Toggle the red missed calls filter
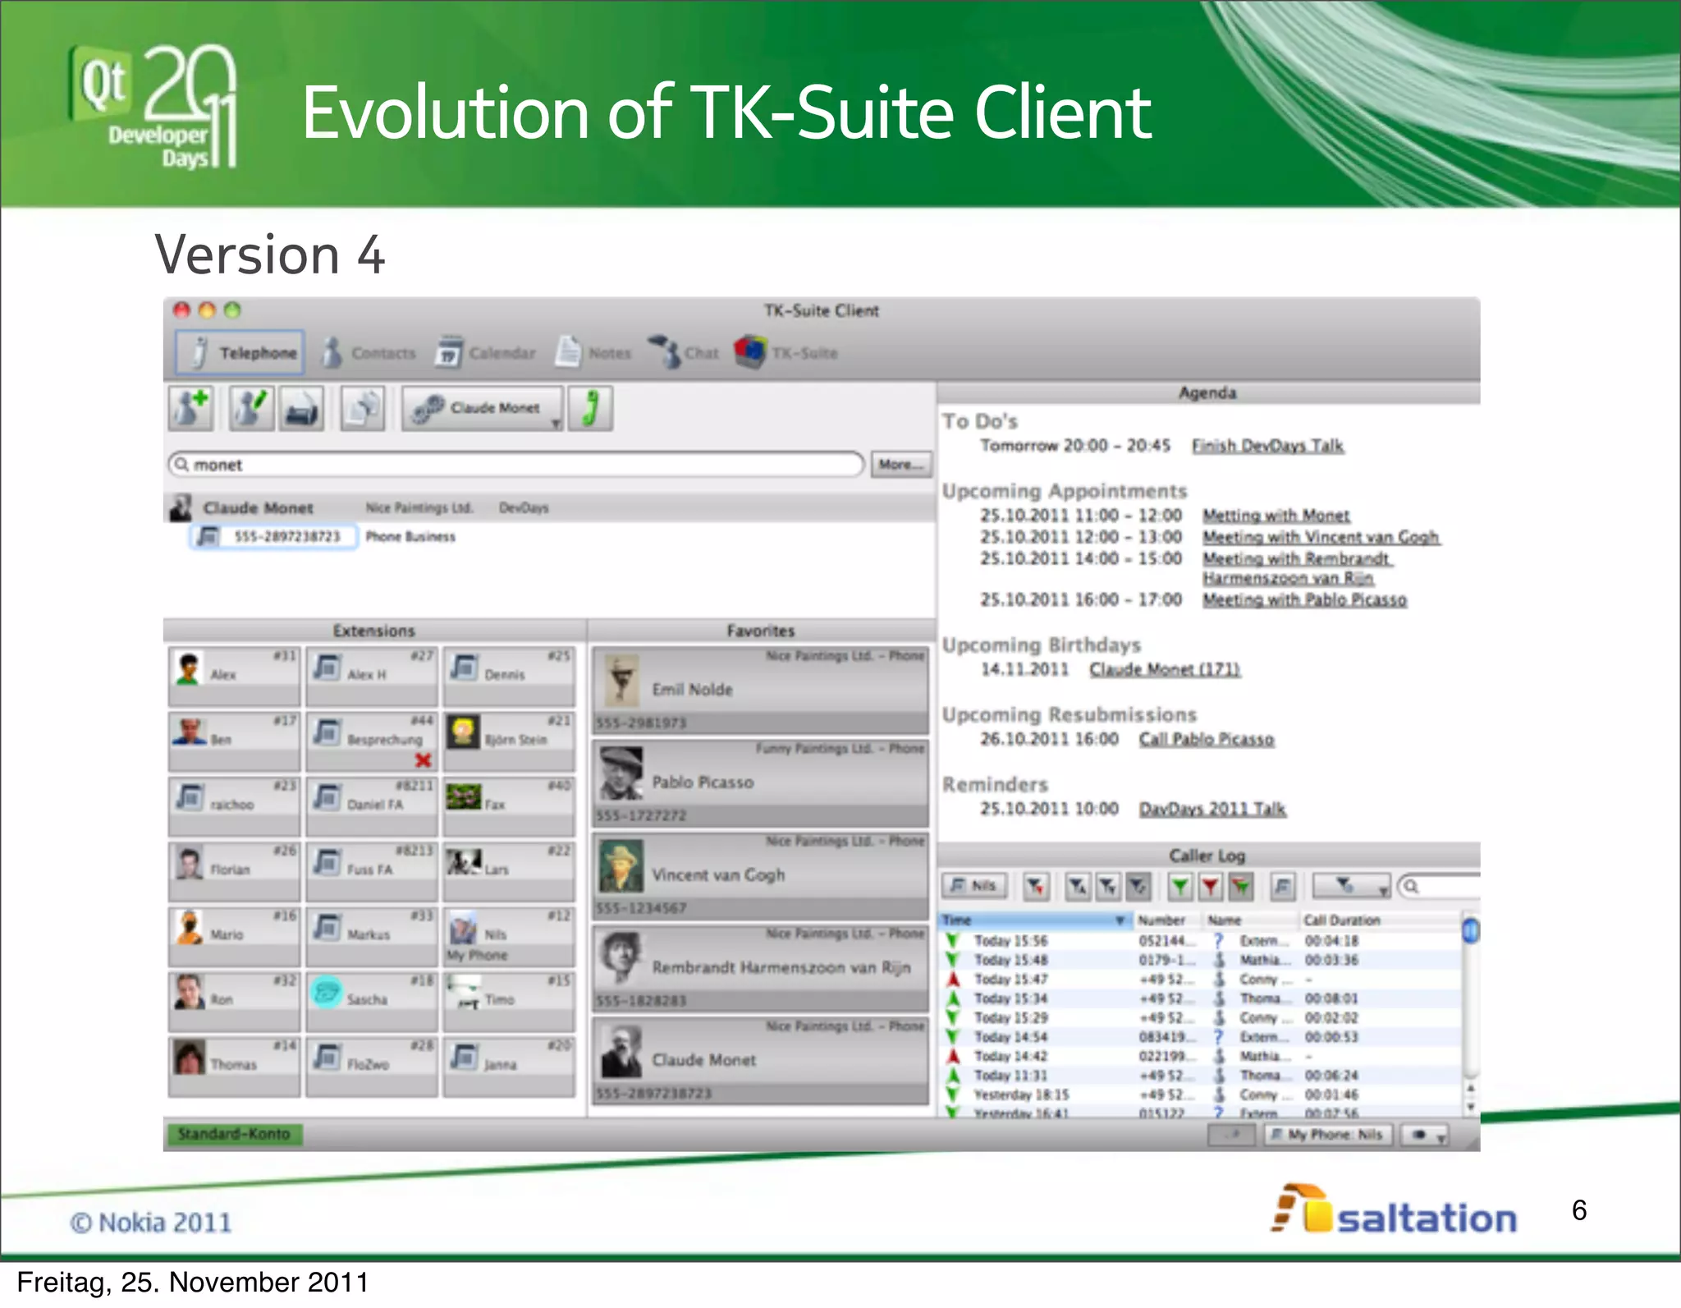The height and width of the screenshot is (1308, 1681). 1210,886
